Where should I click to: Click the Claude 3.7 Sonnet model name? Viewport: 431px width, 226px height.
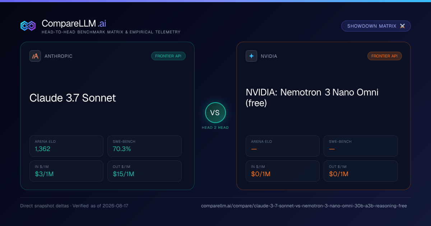pyautogui.click(x=73, y=98)
